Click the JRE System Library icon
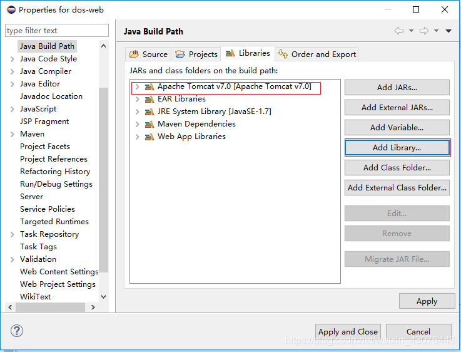This screenshot has height=352, width=461. [149, 112]
